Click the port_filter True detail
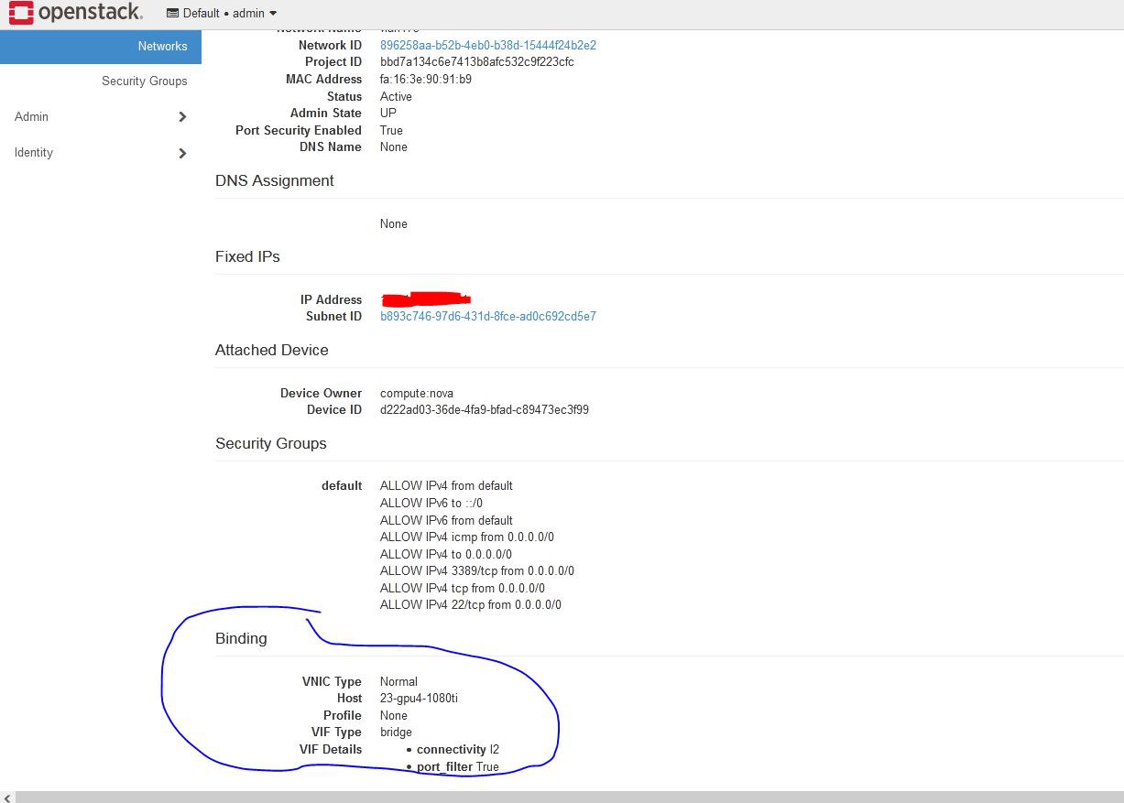This screenshot has width=1124, height=803. click(458, 766)
